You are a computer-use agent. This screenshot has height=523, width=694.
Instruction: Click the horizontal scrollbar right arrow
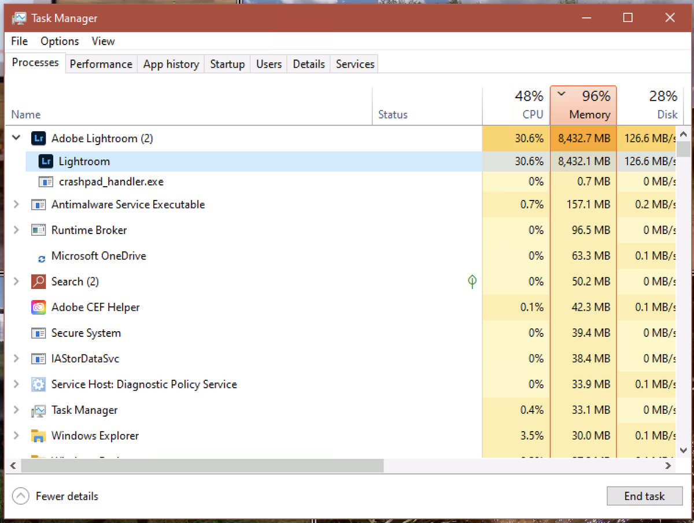[x=669, y=465]
